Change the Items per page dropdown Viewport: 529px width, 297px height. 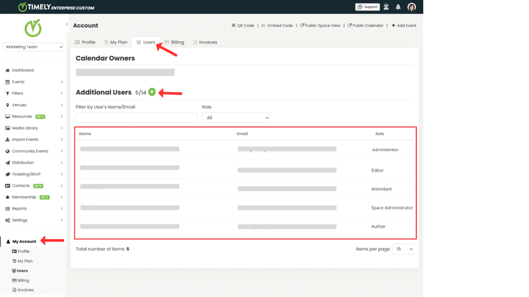pos(402,249)
